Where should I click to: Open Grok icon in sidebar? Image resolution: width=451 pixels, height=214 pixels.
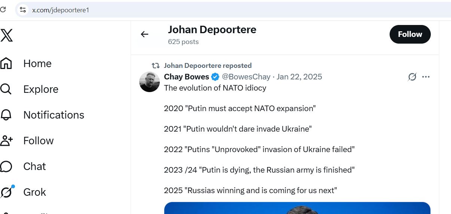point(7,192)
